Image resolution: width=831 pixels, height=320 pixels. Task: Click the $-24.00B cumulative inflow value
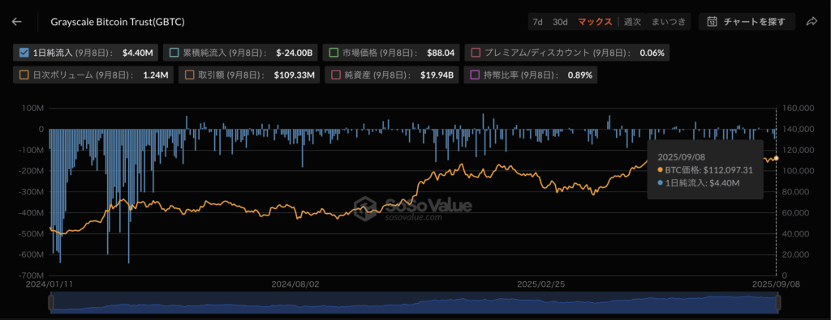[294, 53]
